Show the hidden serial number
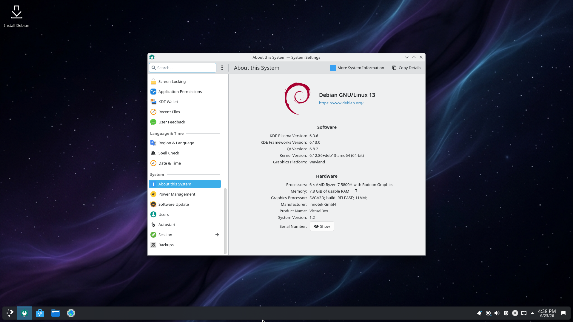This screenshot has height=322, width=573. (x=322, y=226)
